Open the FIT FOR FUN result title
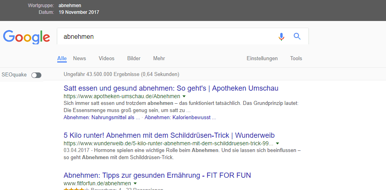This screenshot has height=190, width=386. (157, 175)
